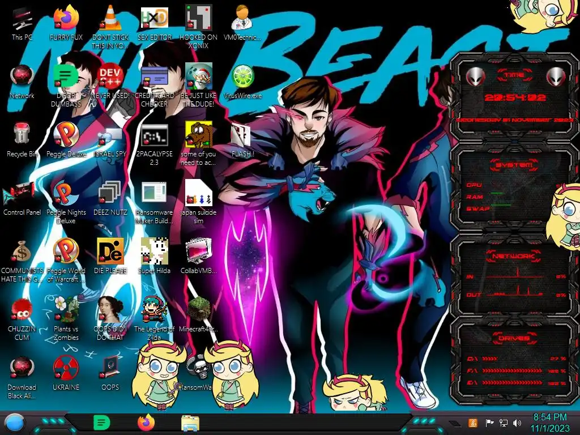
Task: Click the red widget clock time
Action: point(515,97)
